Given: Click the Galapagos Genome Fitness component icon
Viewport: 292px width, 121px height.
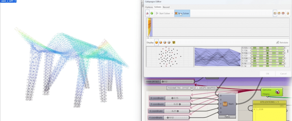Looking at the screenshot, I should coord(277,91).
